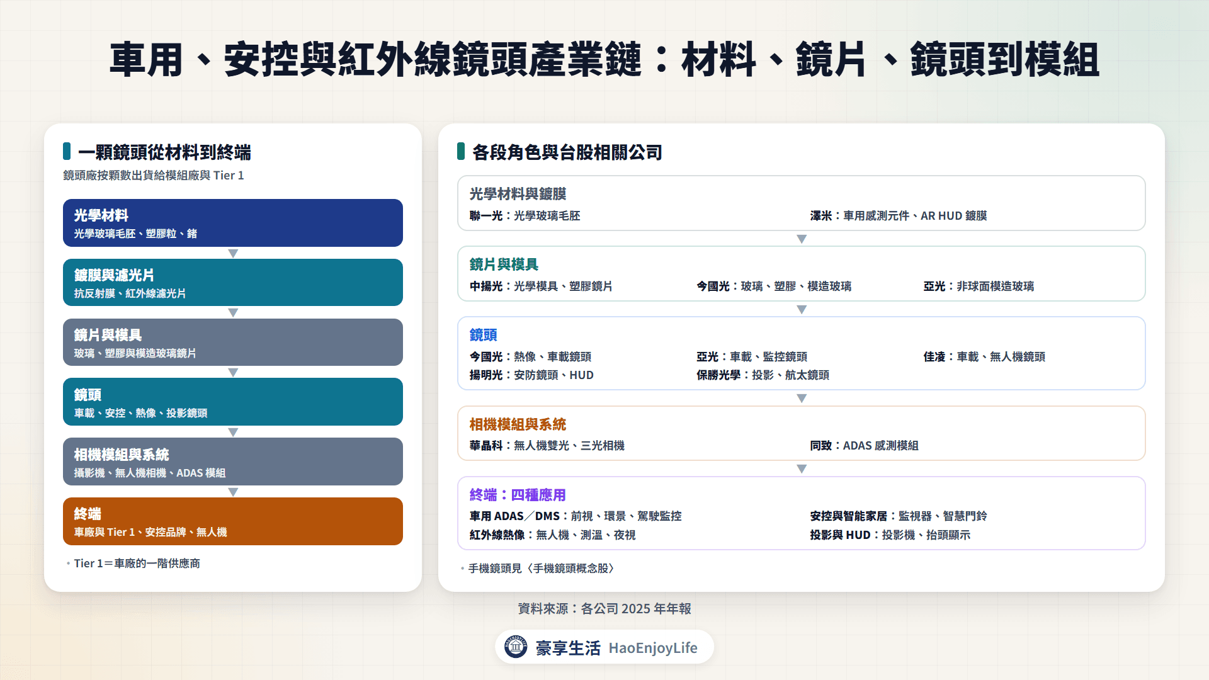Click 保勝光學:投影、航太鏡頭

(763, 375)
